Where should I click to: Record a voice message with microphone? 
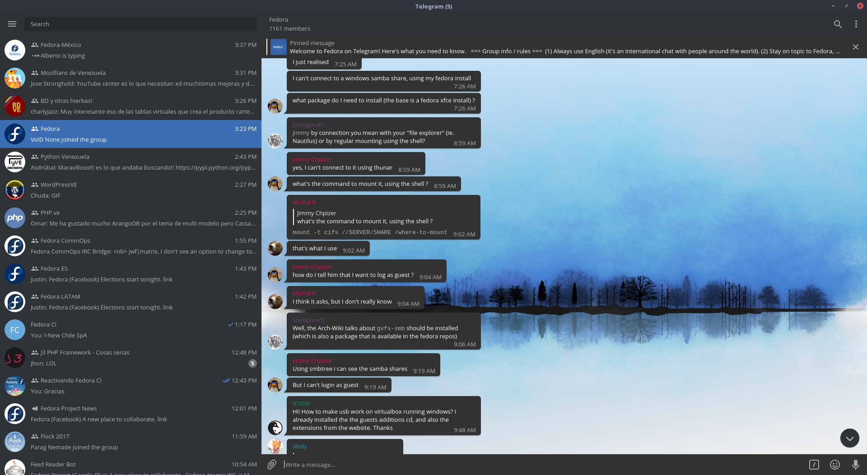[855, 465]
